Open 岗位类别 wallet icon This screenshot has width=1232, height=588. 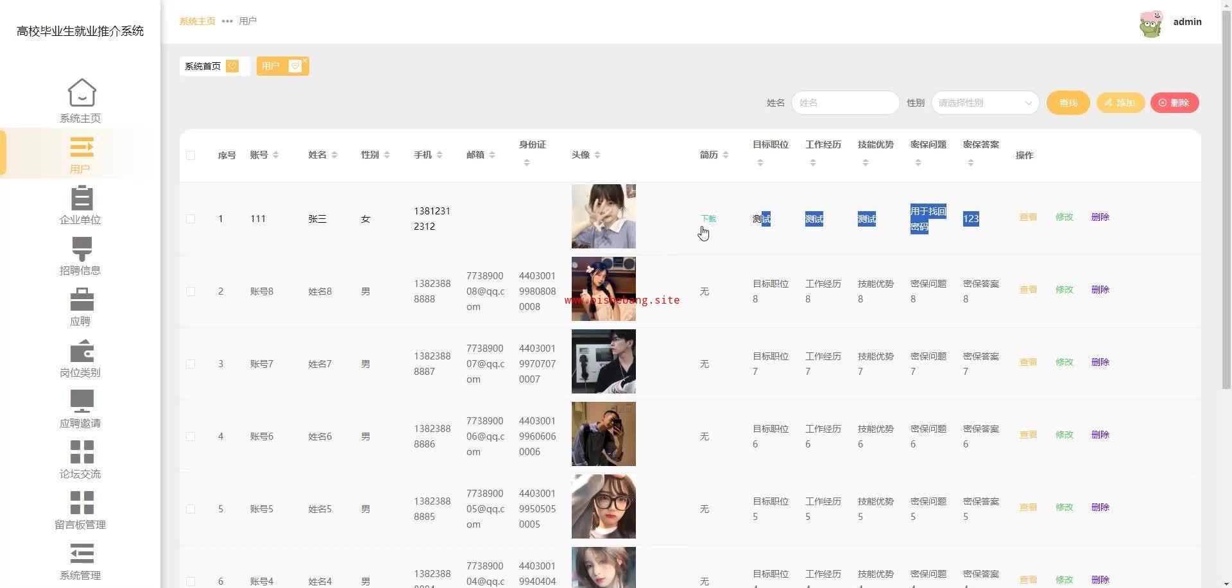coord(81,350)
